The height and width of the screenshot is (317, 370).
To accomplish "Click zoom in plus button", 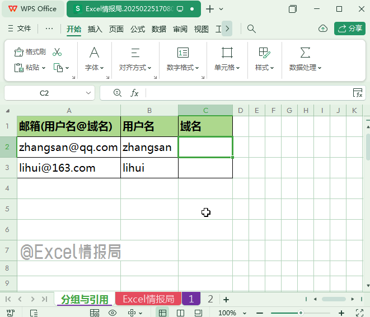I will tap(341, 313).
